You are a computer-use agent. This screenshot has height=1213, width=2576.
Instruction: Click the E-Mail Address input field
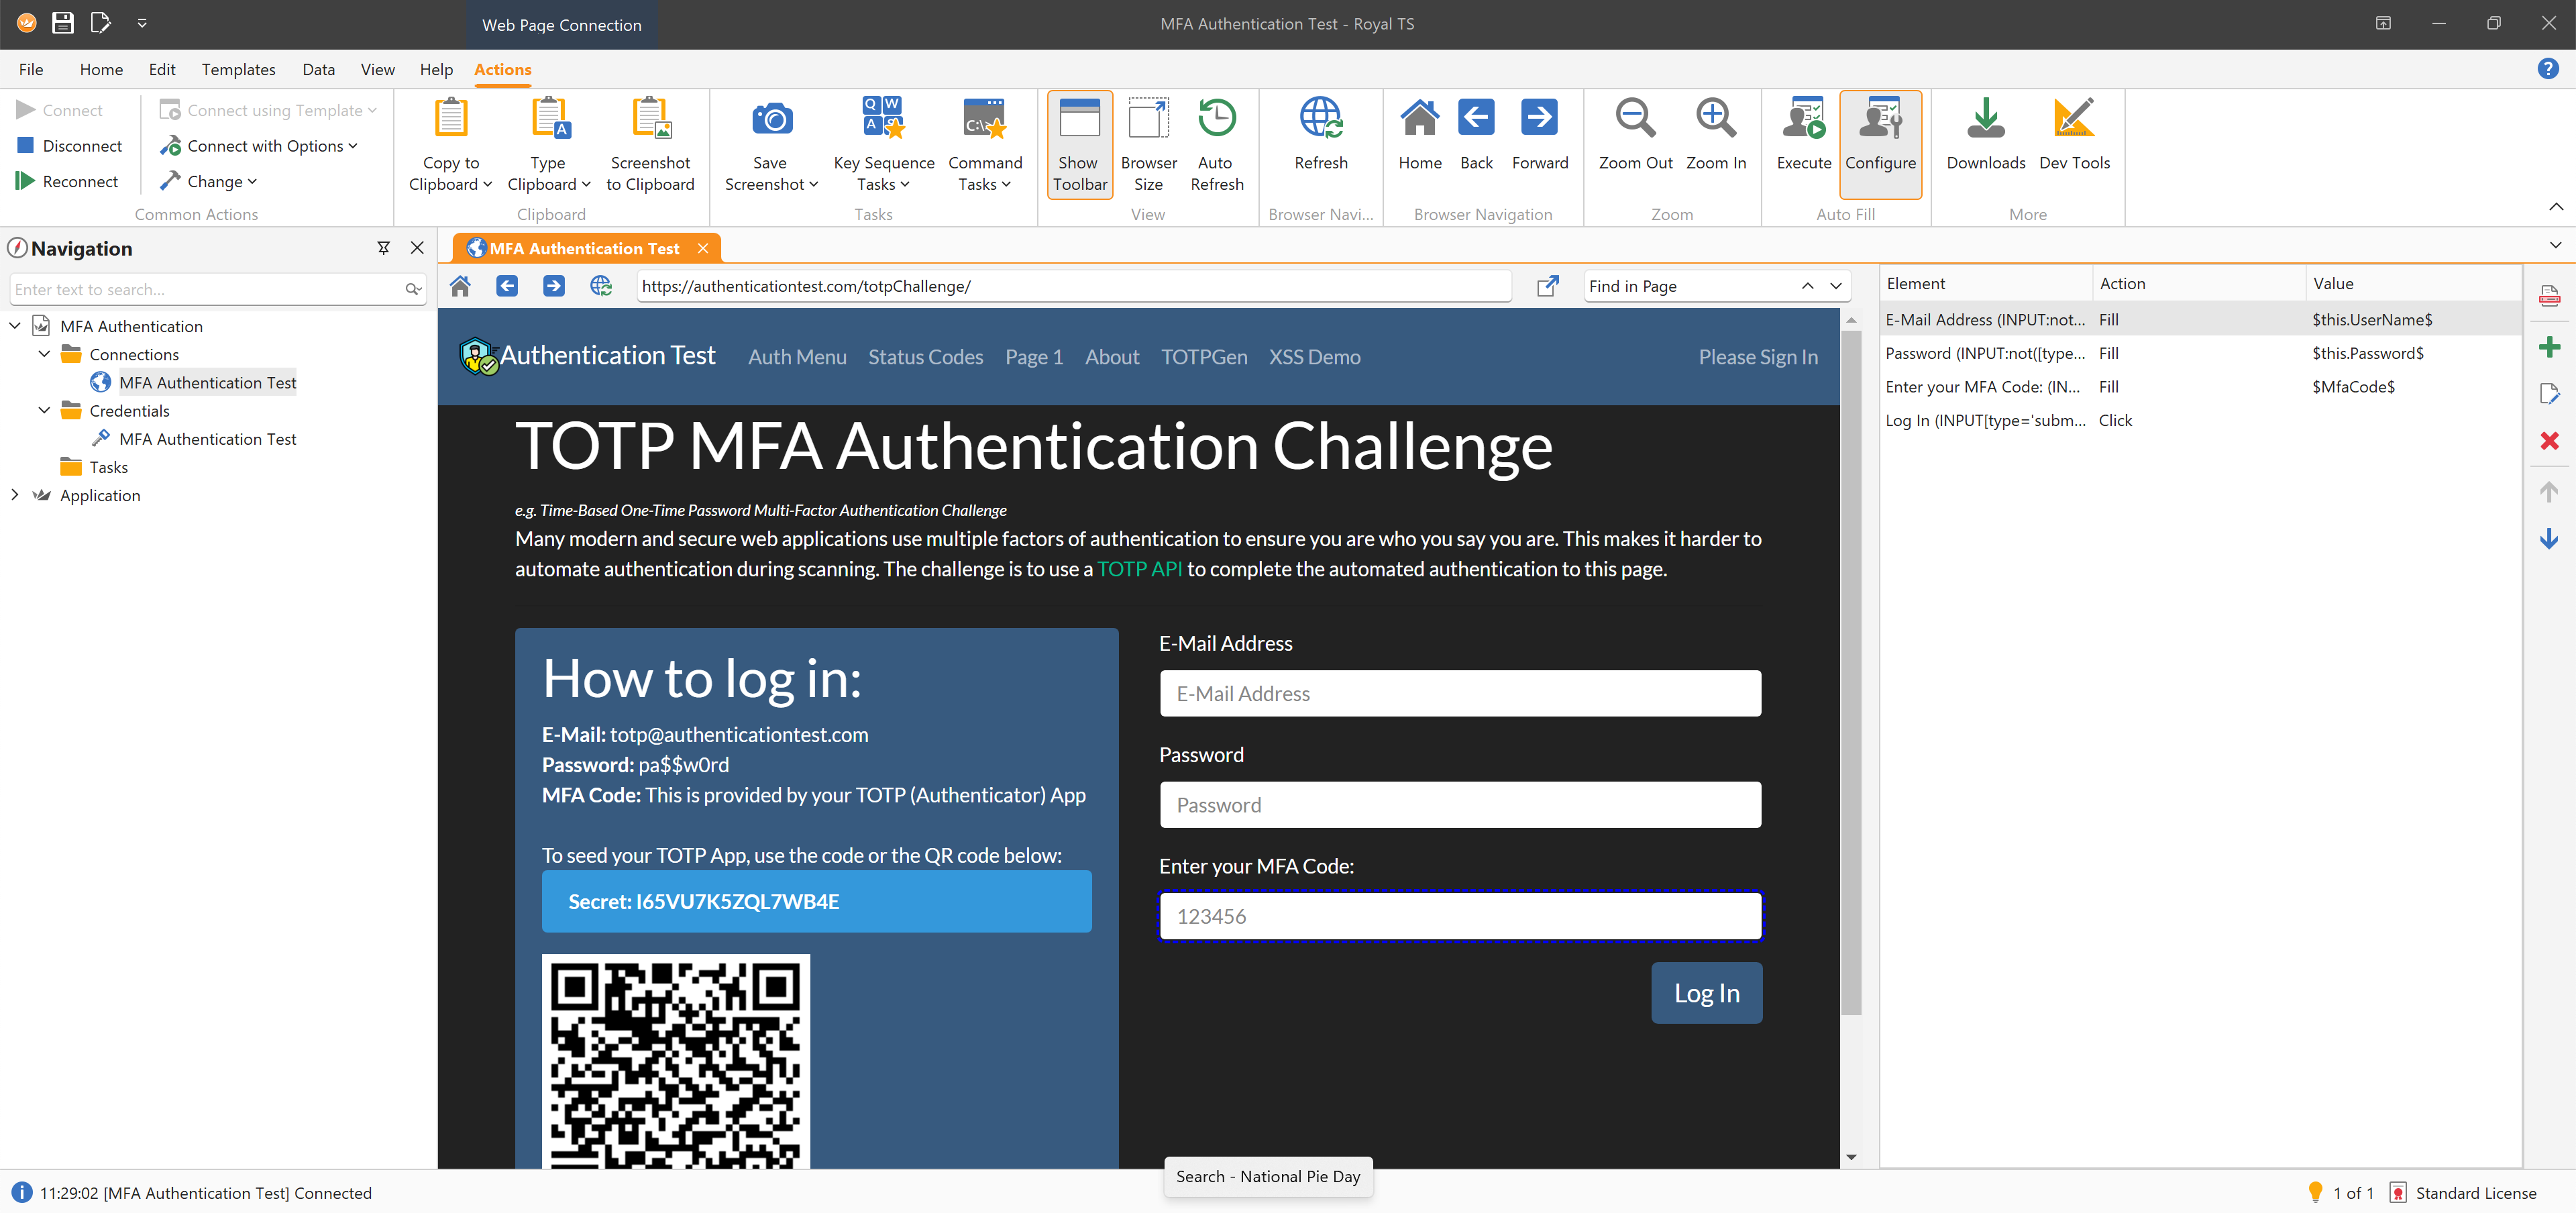point(1459,693)
